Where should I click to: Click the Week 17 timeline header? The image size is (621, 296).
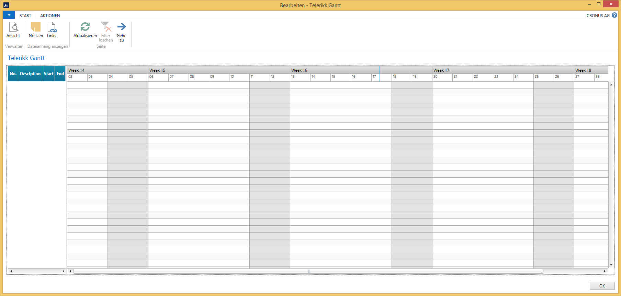click(503, 70)
